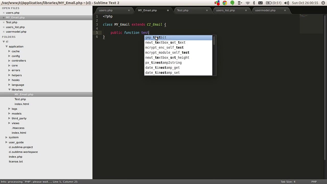Collapse the application folder
Screen dimensions: 327x184
[x=6, y=47]
